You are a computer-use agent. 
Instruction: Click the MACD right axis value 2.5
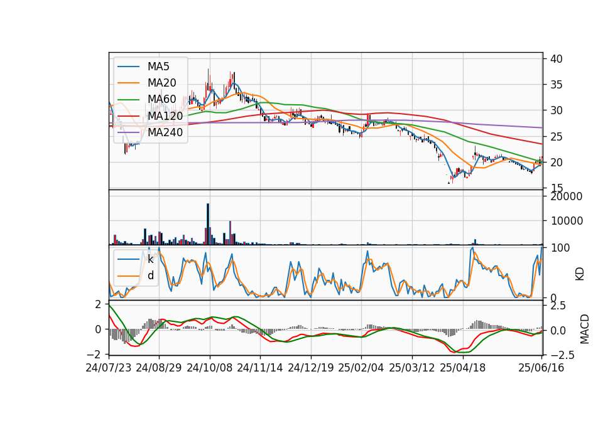(558, 306)
